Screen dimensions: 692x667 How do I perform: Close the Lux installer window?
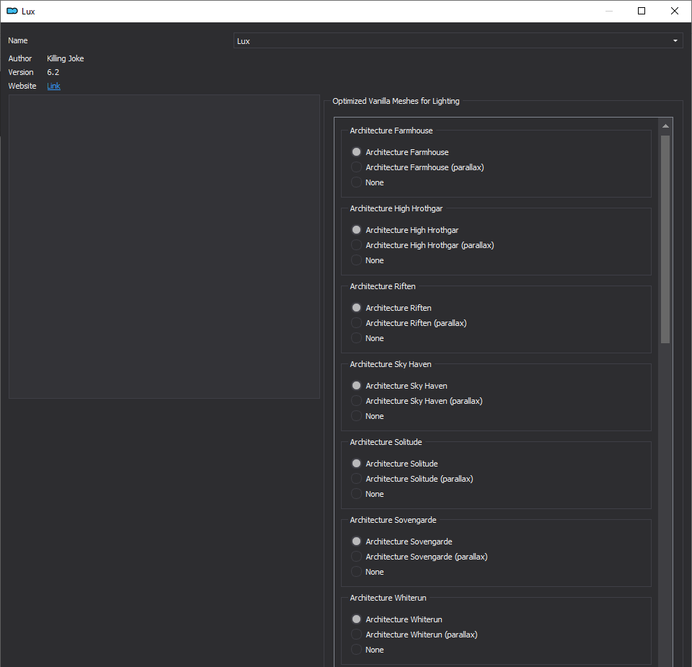[675, 11]
